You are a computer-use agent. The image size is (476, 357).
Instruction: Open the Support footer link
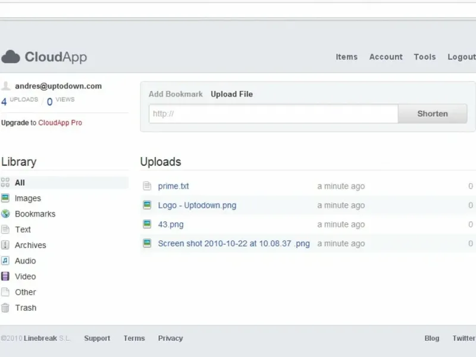97,338
